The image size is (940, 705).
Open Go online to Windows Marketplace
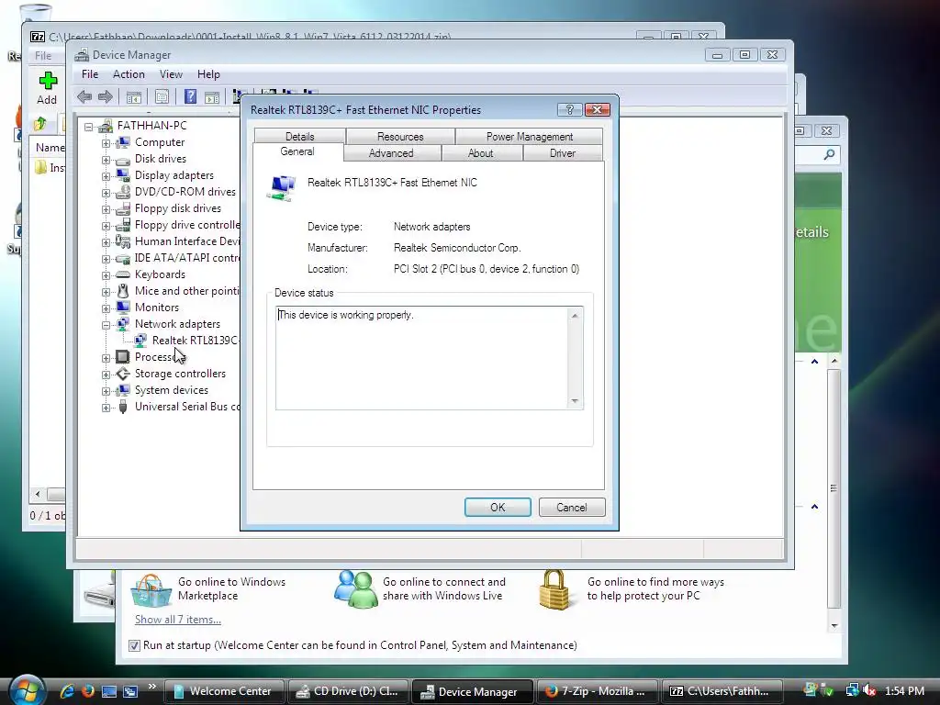[x=232, y=588]
